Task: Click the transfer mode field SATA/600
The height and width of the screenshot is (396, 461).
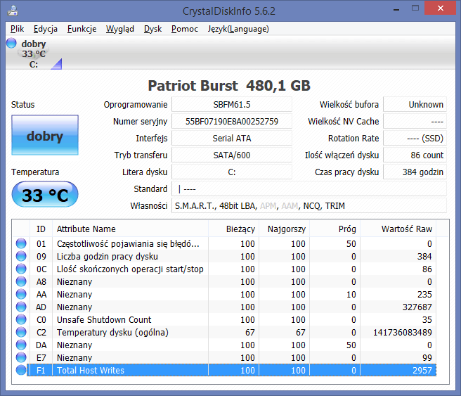Action: (x=232, y=155)
